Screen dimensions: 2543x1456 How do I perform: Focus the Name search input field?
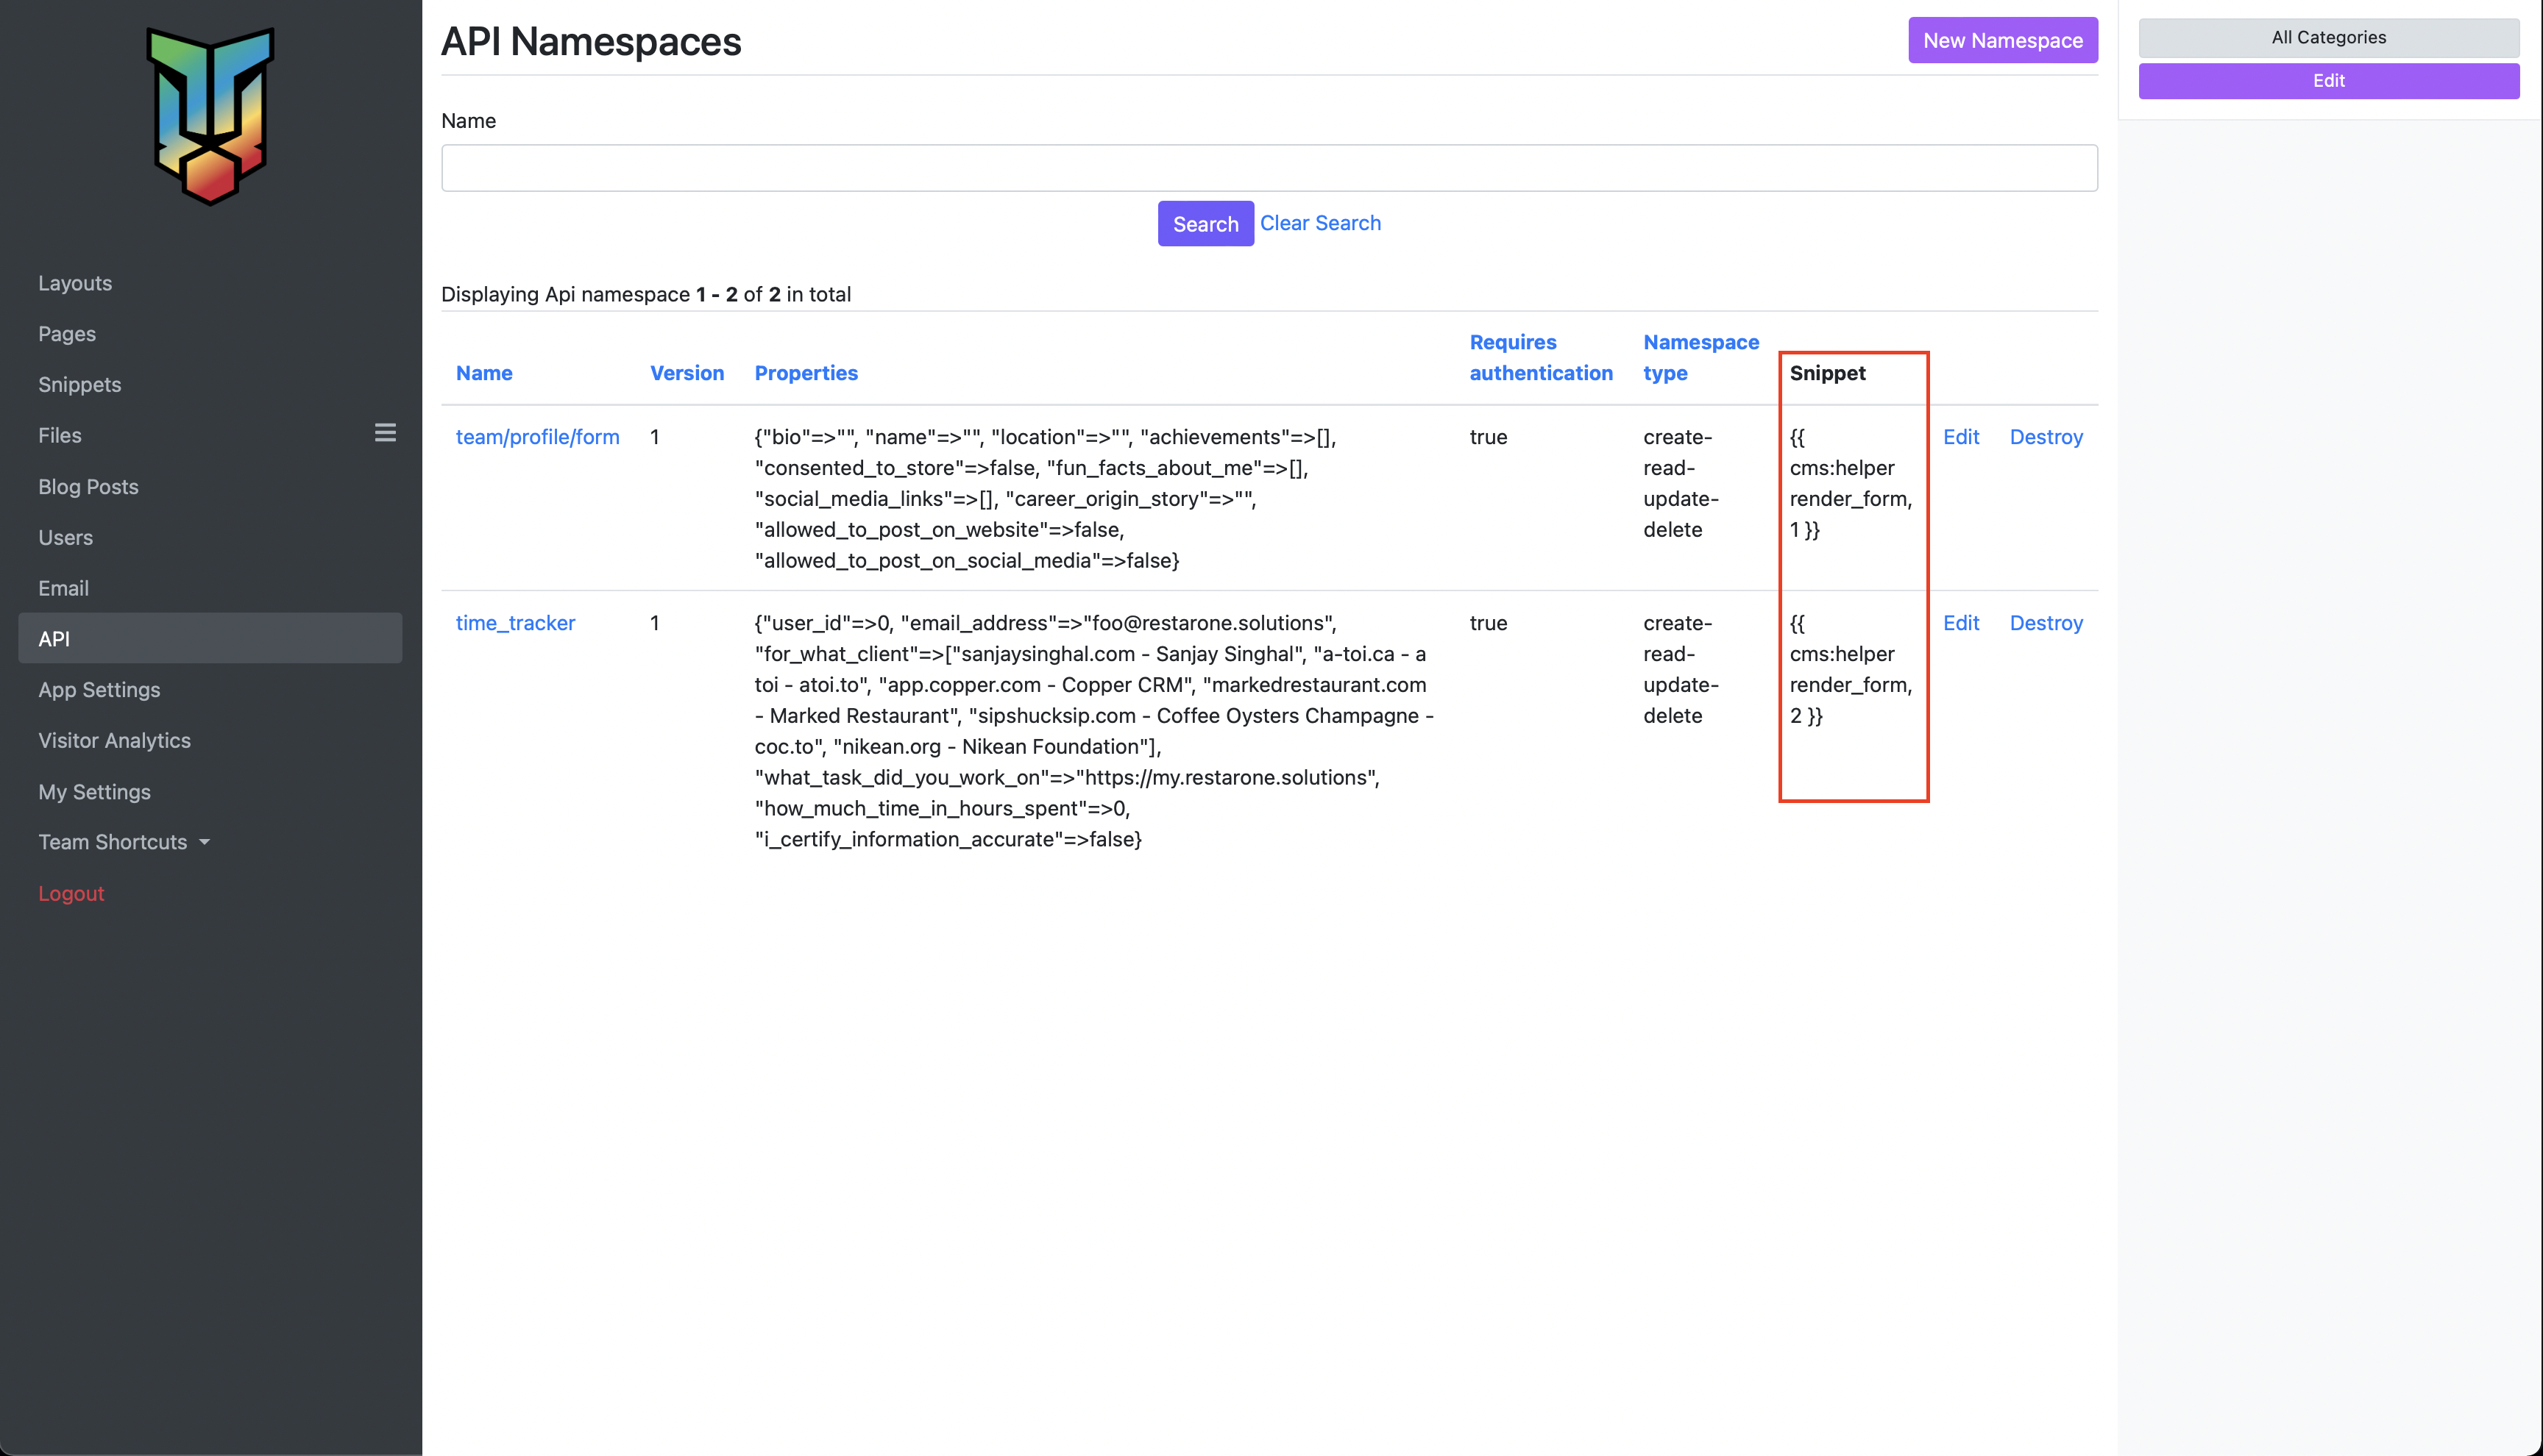point(1269,168)
